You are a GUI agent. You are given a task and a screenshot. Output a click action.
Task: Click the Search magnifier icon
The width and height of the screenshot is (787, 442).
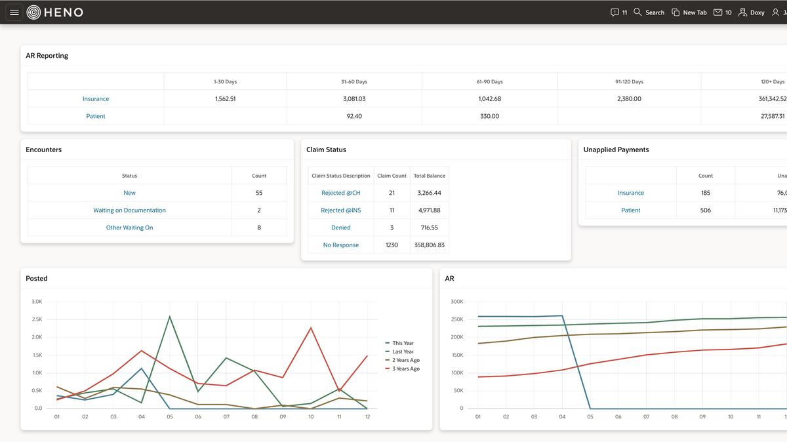pos(637,12)
